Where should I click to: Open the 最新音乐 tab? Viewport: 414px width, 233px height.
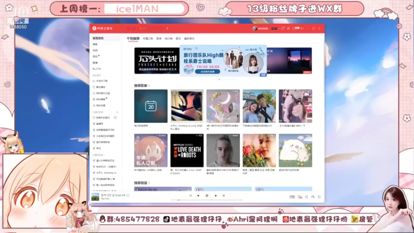coord(189,38)
